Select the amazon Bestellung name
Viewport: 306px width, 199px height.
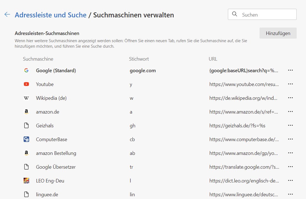(x=56, y=153)
